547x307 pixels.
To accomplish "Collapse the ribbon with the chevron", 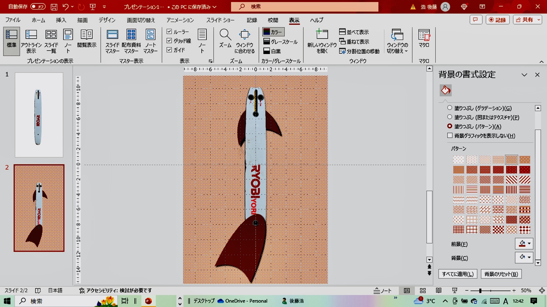I will tap(541, 62).
